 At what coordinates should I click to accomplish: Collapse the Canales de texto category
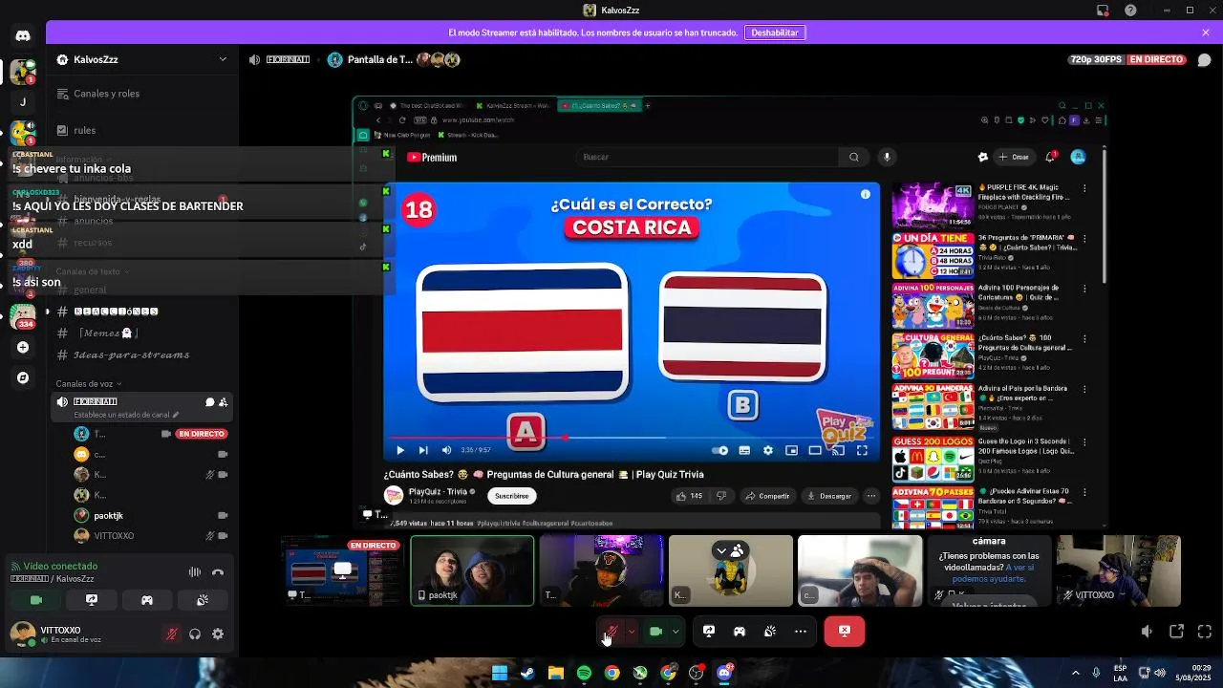click(x=92, y=271)
